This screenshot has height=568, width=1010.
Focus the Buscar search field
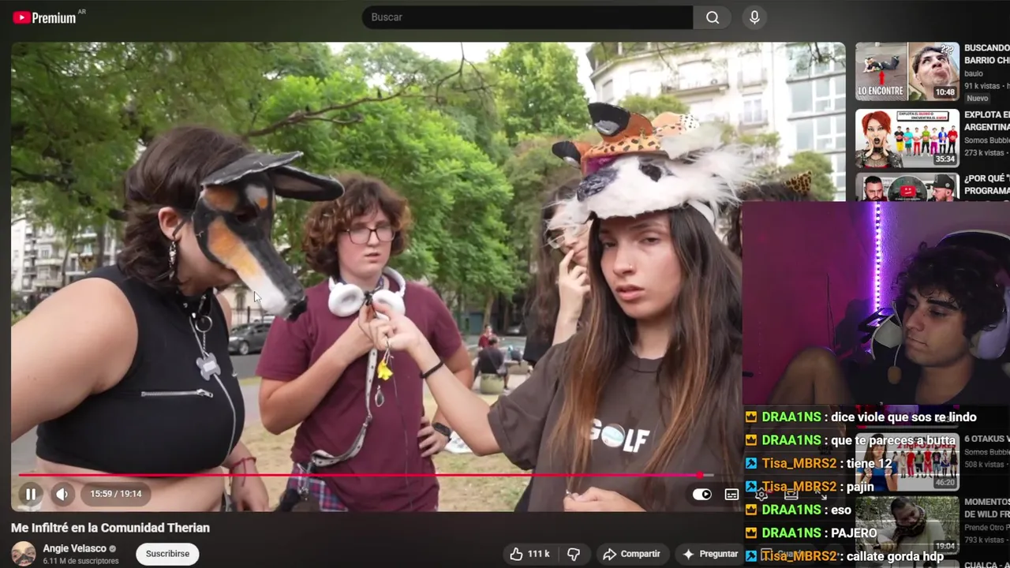coord(527,17)
